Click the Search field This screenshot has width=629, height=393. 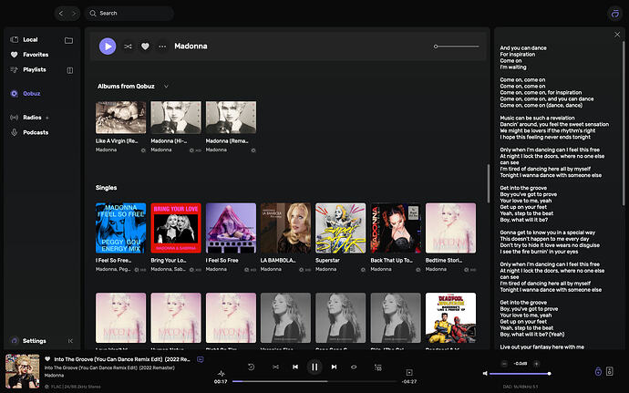point(129,14)
